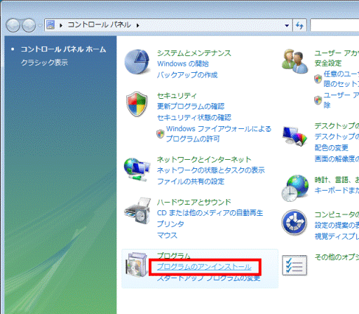The image size is (359, 314).
Task: Click 配色の変更 link
Action: [x=331, y=148]
